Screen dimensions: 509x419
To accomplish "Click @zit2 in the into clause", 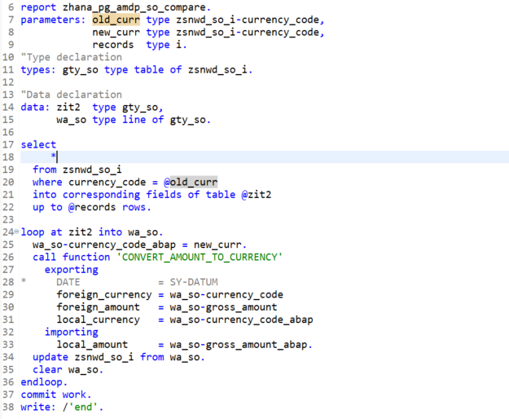I will tap(256, 195).
